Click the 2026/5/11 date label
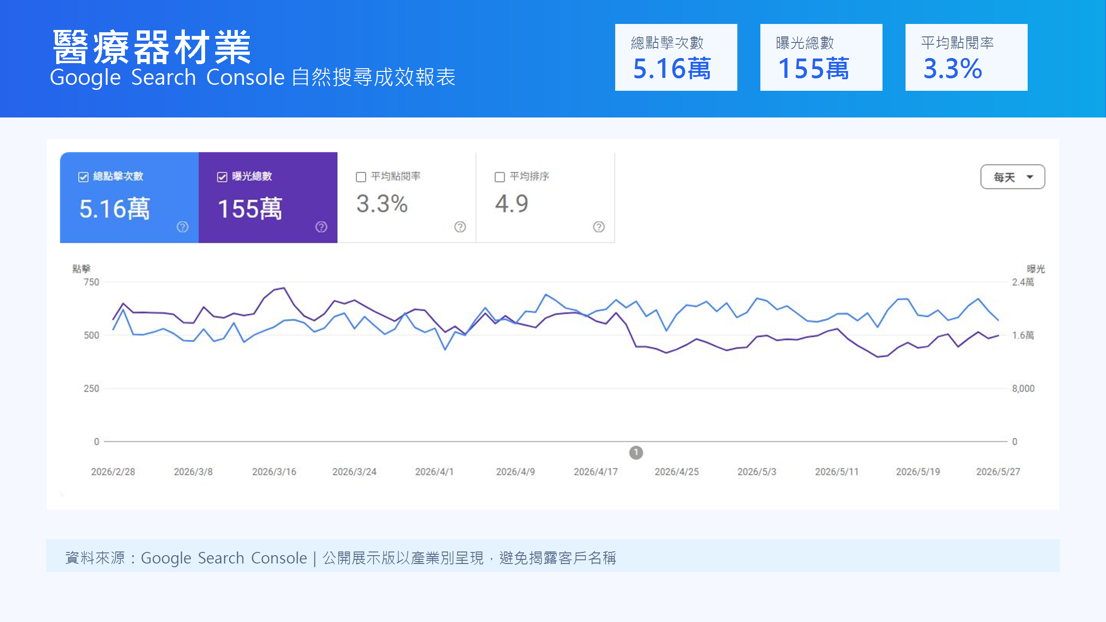This screenshot has width=1106, height=622. coord(837,472)
